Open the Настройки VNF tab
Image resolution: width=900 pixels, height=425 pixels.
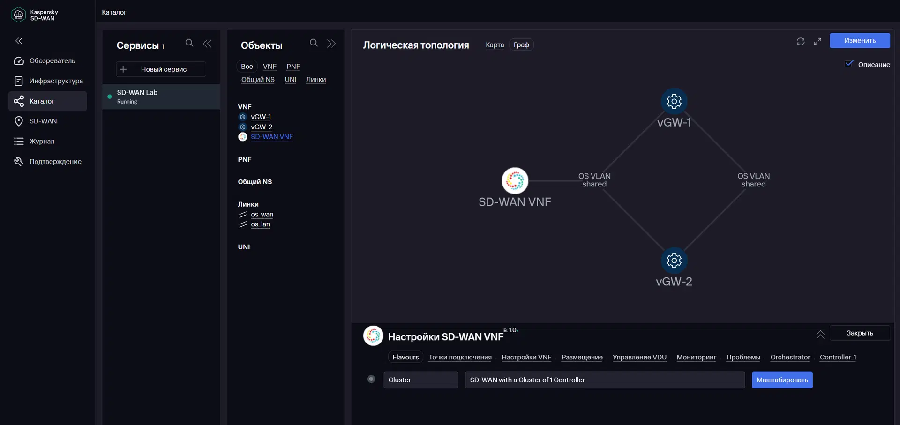(526, 358)
